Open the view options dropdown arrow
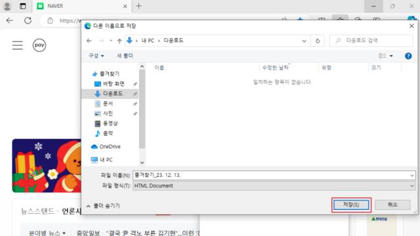Screen dimensions: 420x236 pos(391,56)
